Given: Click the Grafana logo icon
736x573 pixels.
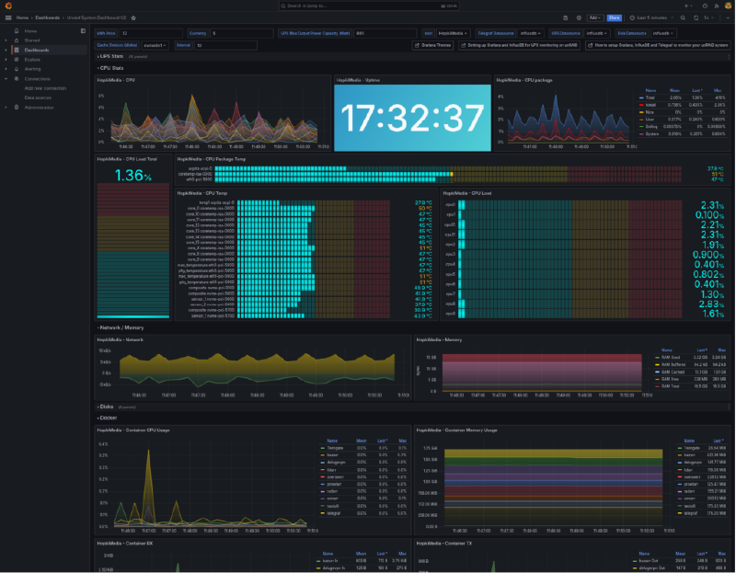Looking at the screenshot, I should [x=7, y=6].
